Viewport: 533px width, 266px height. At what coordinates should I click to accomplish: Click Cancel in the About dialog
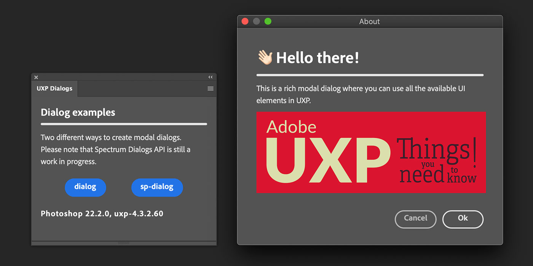pos(416,219)
